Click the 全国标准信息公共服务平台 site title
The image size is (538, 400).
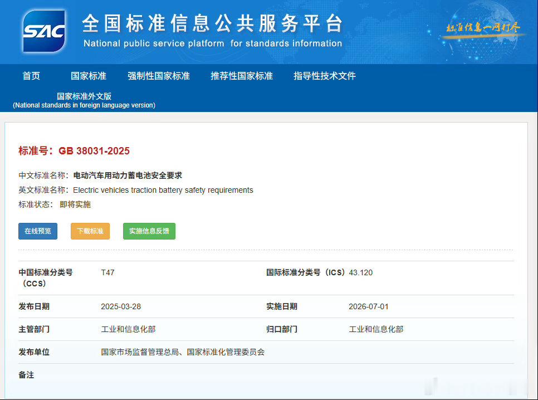tap(212, 24)
